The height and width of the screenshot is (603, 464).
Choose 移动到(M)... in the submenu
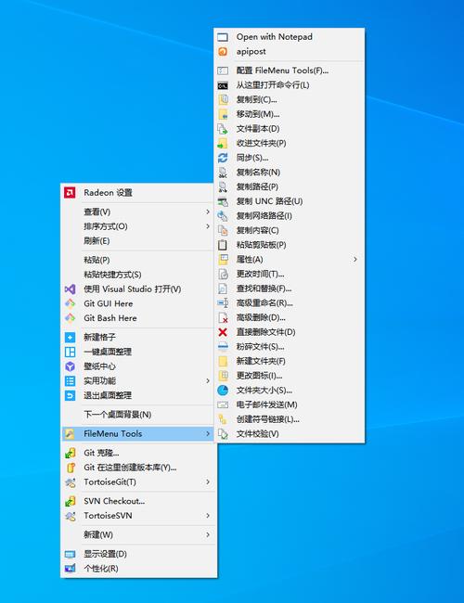289,114
